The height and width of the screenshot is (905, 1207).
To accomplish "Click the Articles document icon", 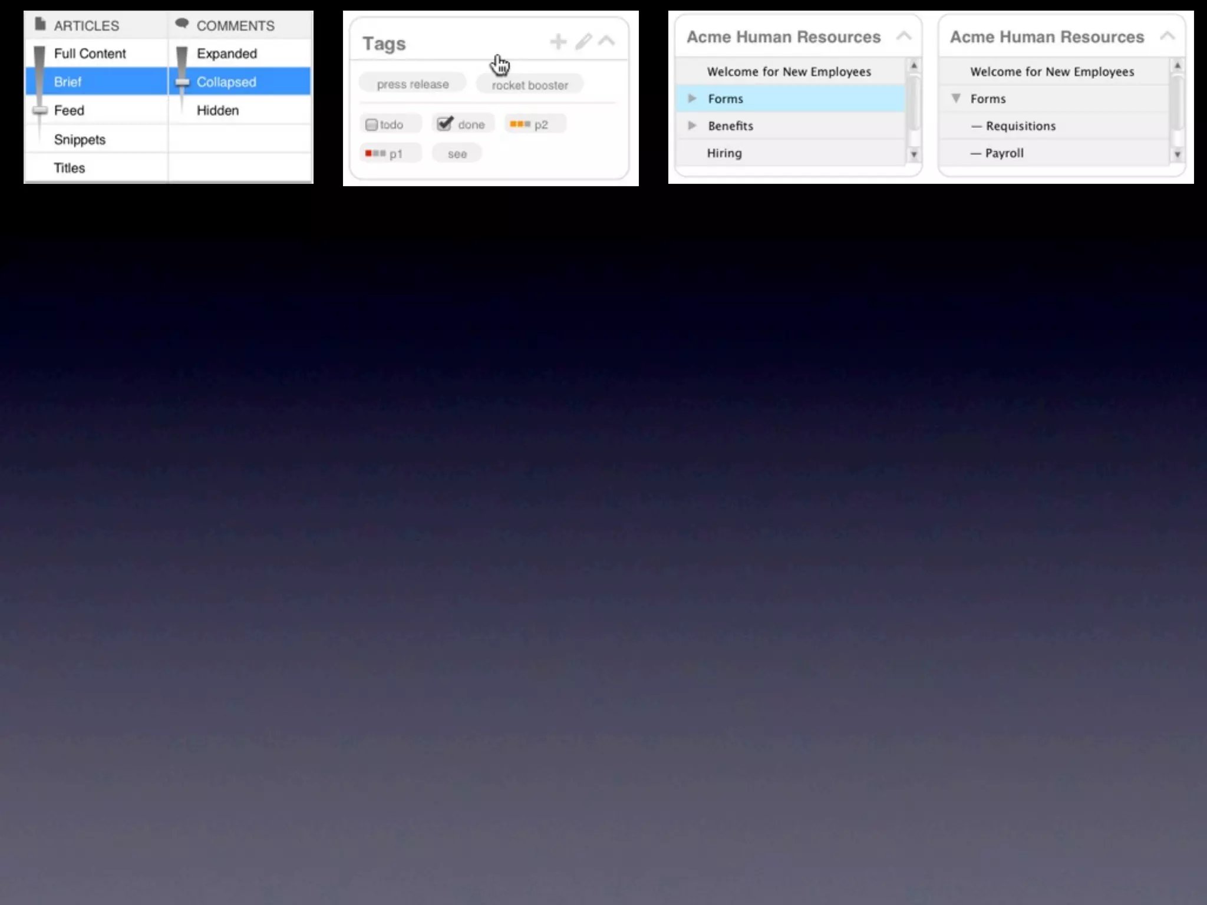I will click(x=40, y=24).
